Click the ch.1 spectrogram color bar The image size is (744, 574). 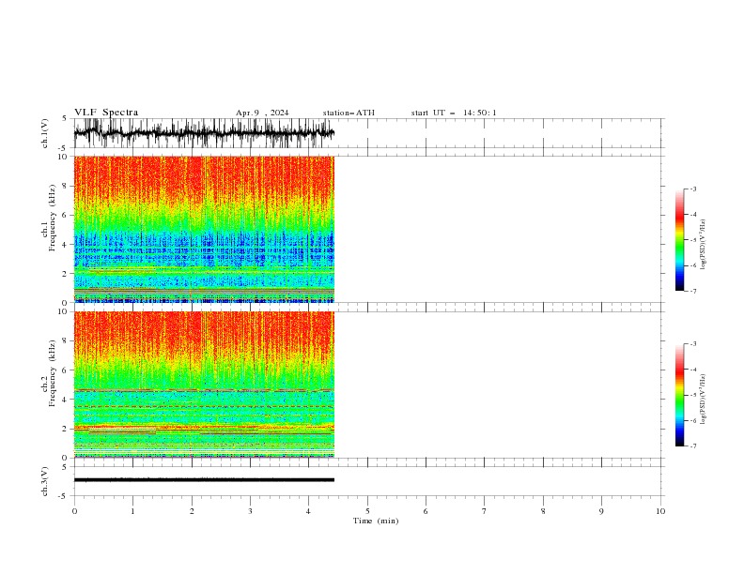pos(679,240)
